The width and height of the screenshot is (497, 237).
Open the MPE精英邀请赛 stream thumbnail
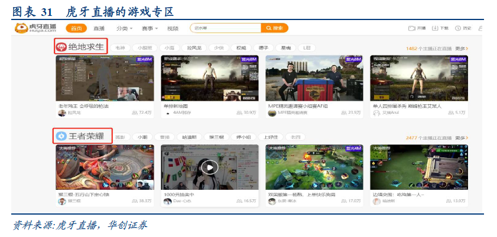point(314,78)
